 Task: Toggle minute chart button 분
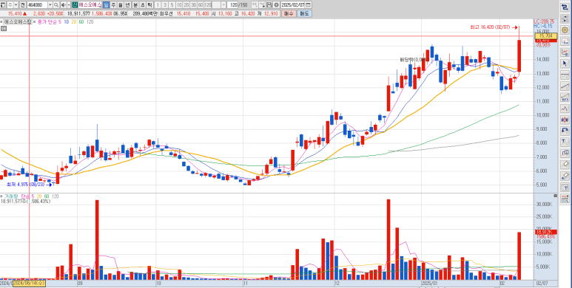click(x=135, y=4)
